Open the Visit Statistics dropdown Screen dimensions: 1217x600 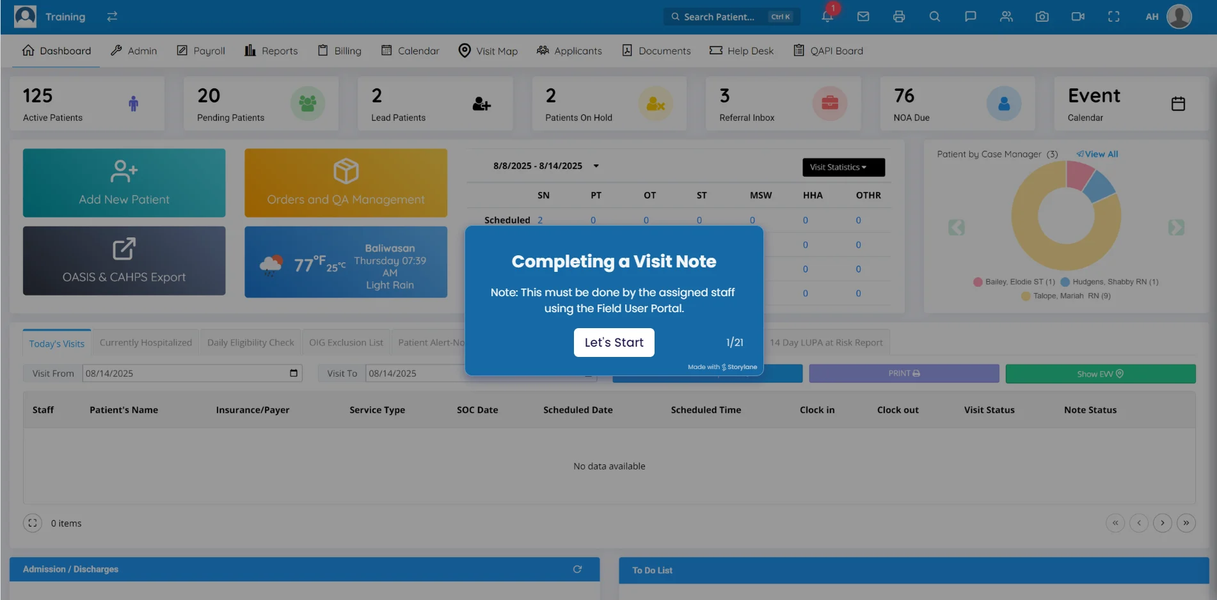pyautogui.click(x=843, y=168)
